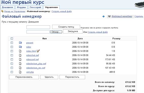Screen dimensions: 144x93
Task: Click the index.html file icon
Action: coord(20,51)
